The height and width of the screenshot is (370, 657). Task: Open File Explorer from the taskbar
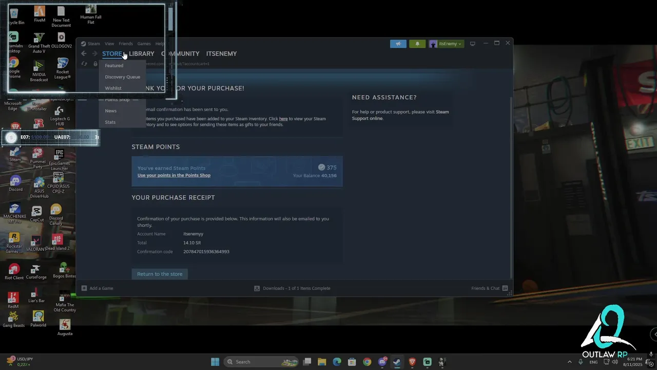(322, 362)
